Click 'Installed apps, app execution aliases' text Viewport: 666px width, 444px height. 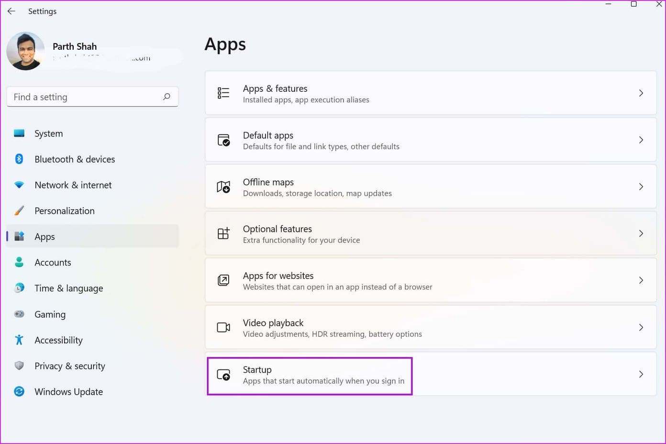306,100
